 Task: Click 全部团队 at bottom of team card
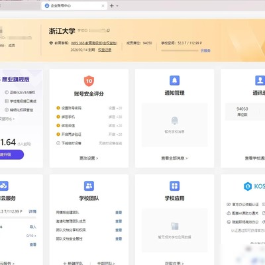(106, 263)
